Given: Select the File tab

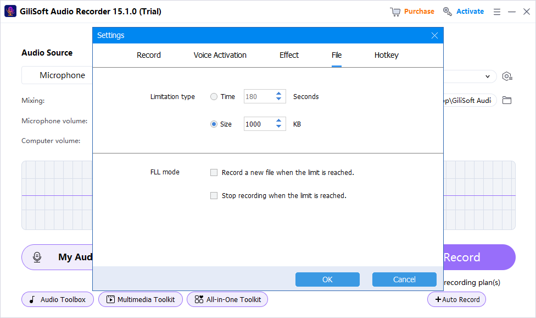Looking at the screenshot, I should pos(336,55).
